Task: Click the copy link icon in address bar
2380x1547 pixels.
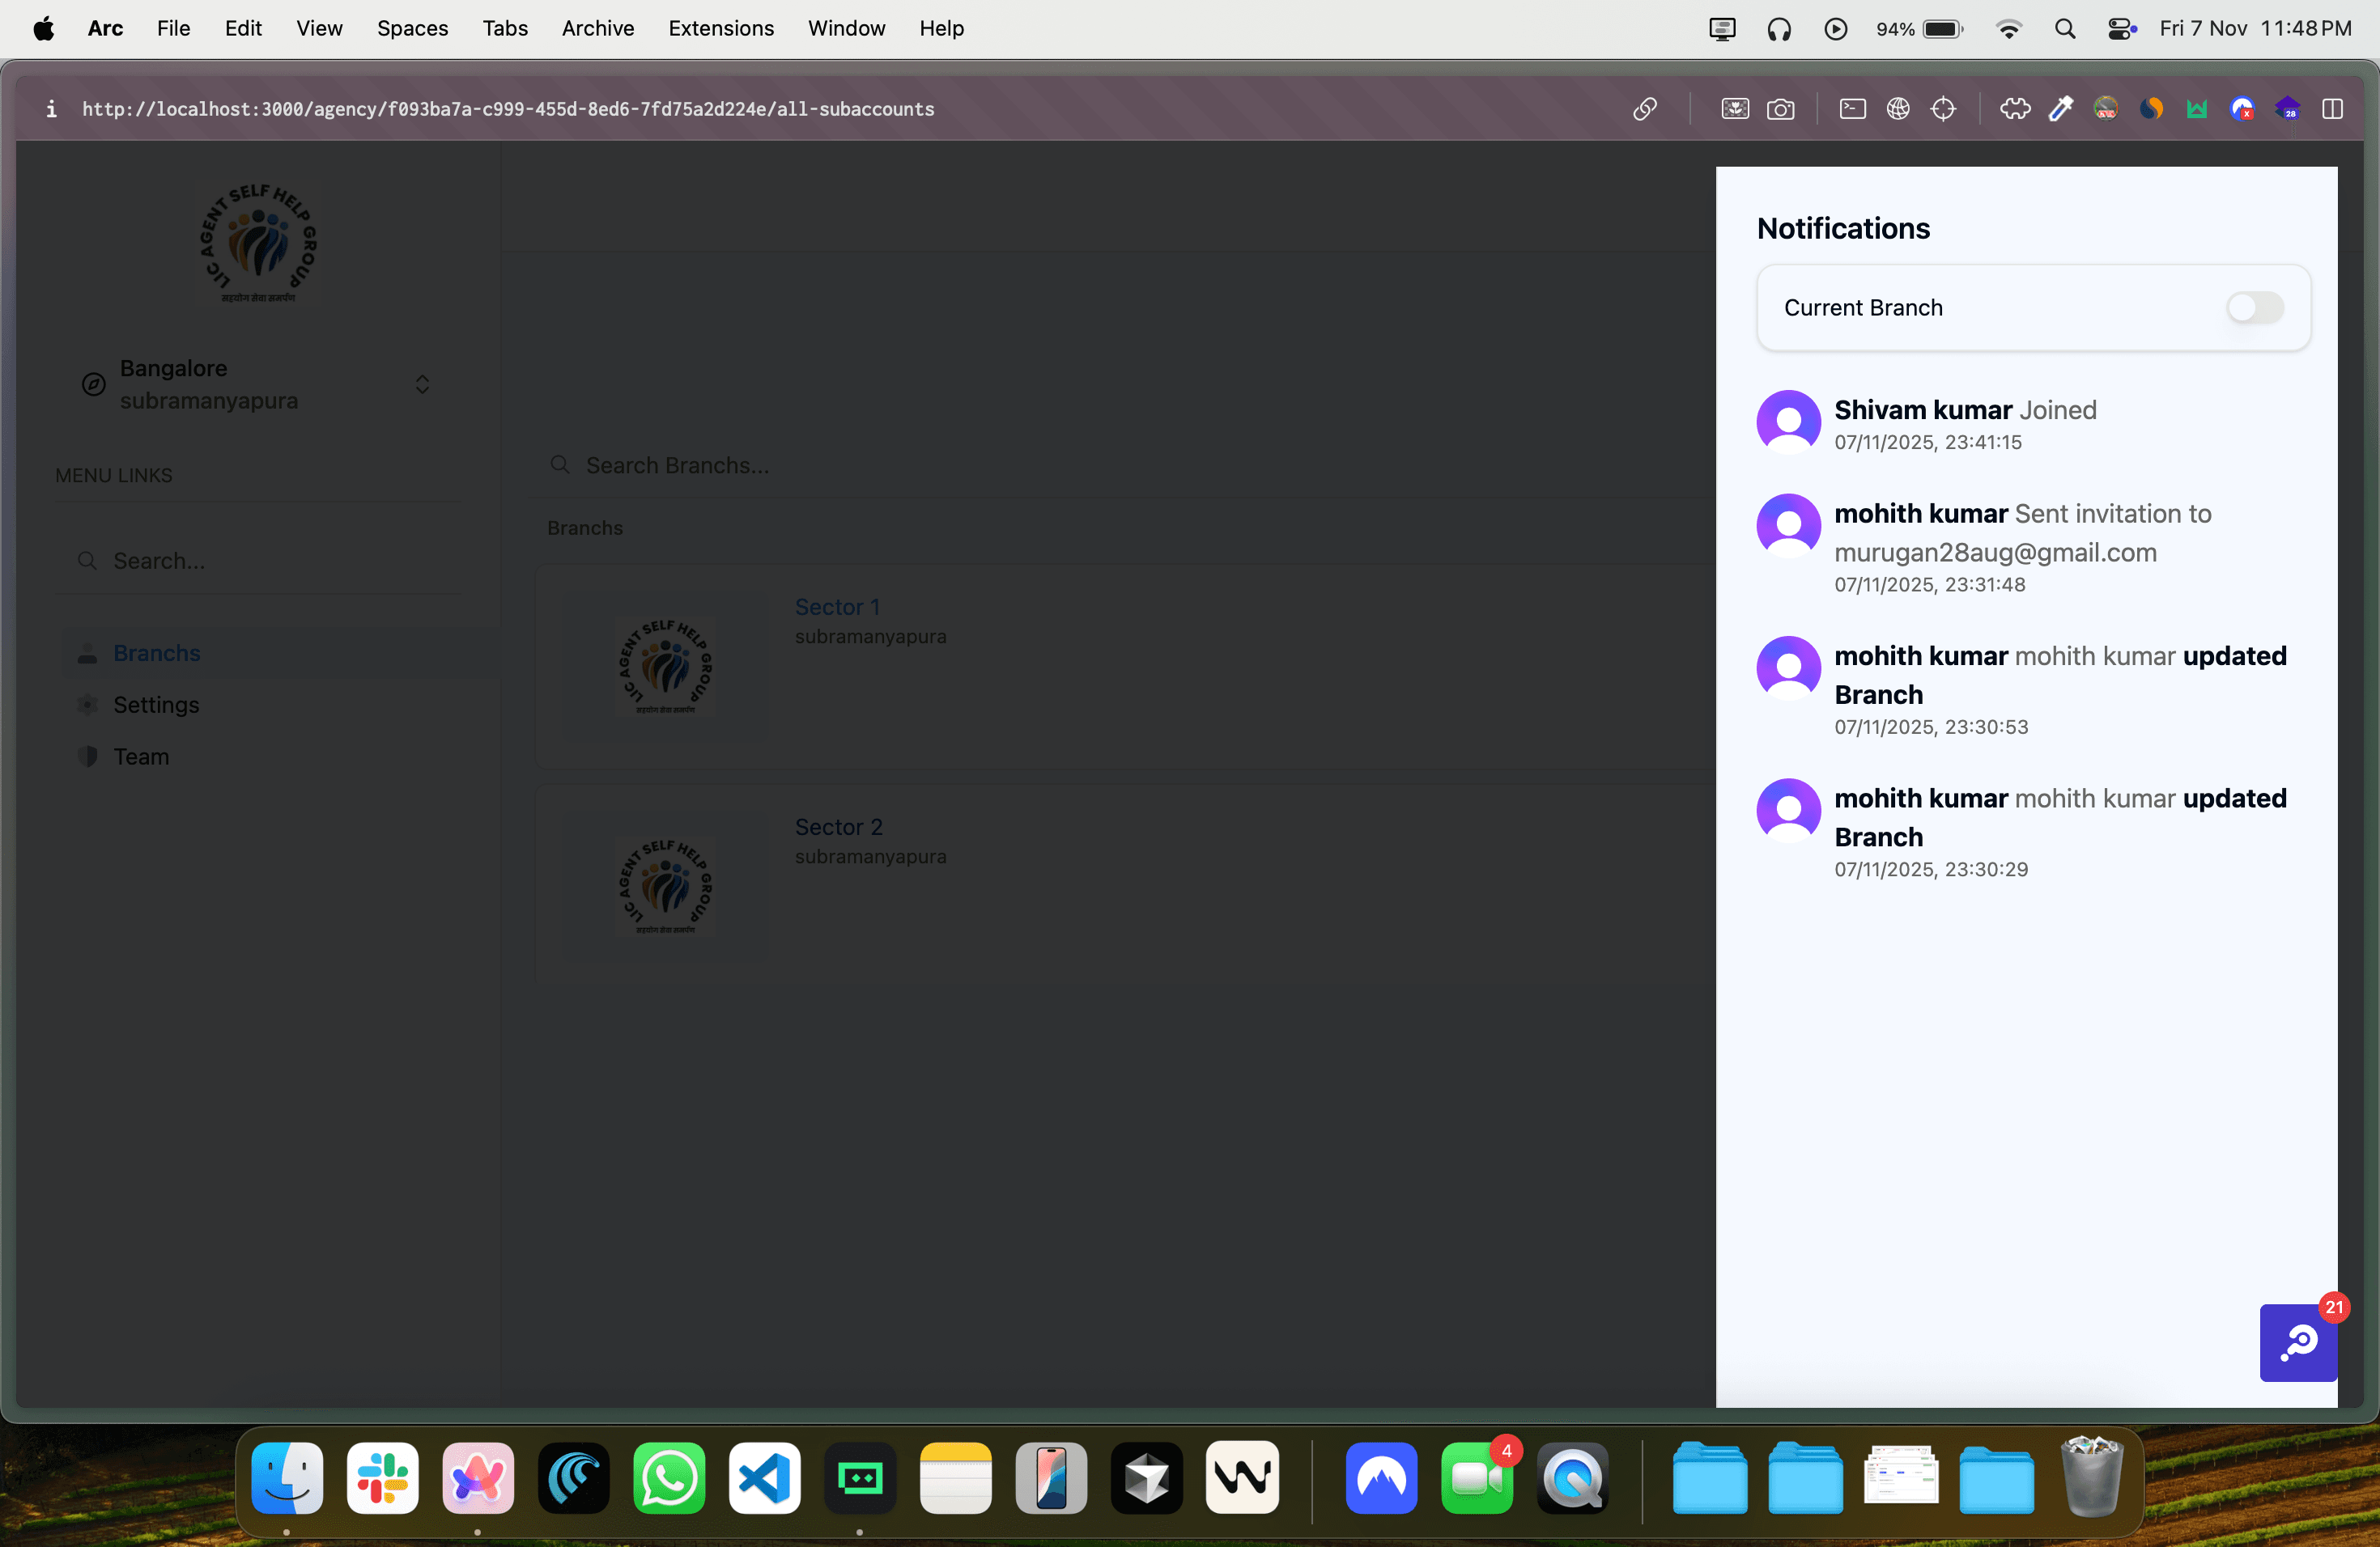Action: (x=1644, y=109)
